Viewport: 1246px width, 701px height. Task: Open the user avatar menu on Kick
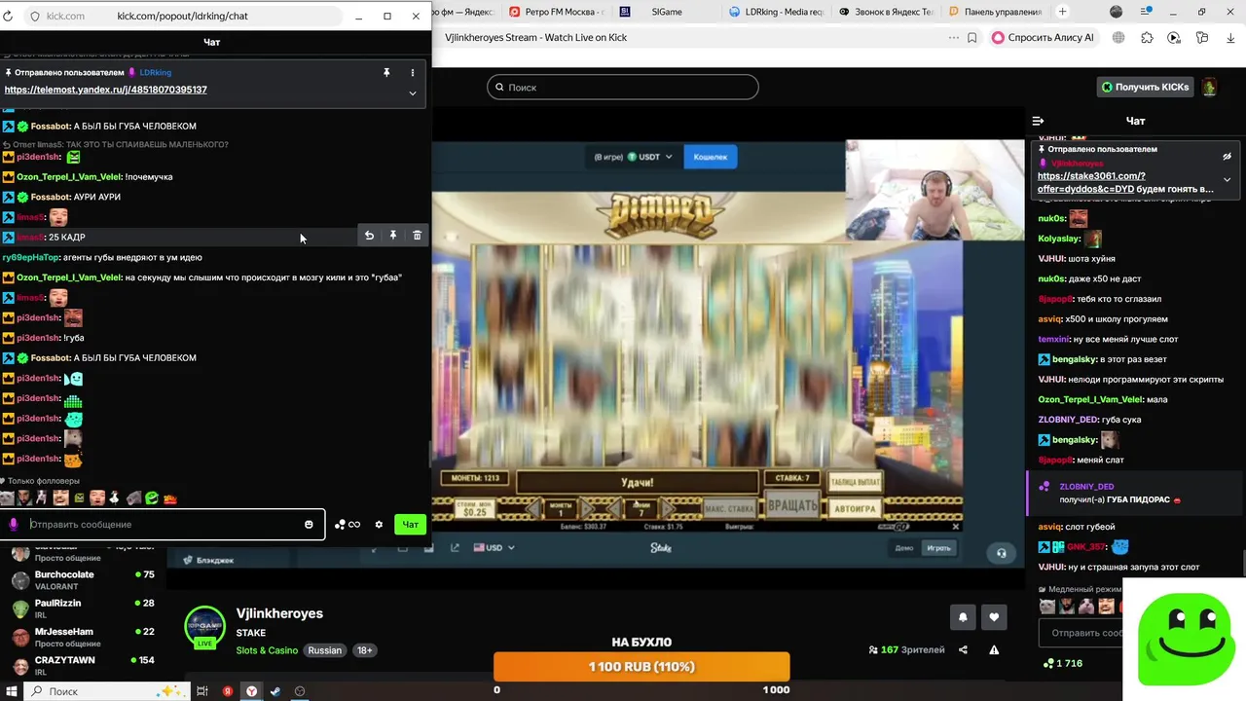click(1209, 87)
